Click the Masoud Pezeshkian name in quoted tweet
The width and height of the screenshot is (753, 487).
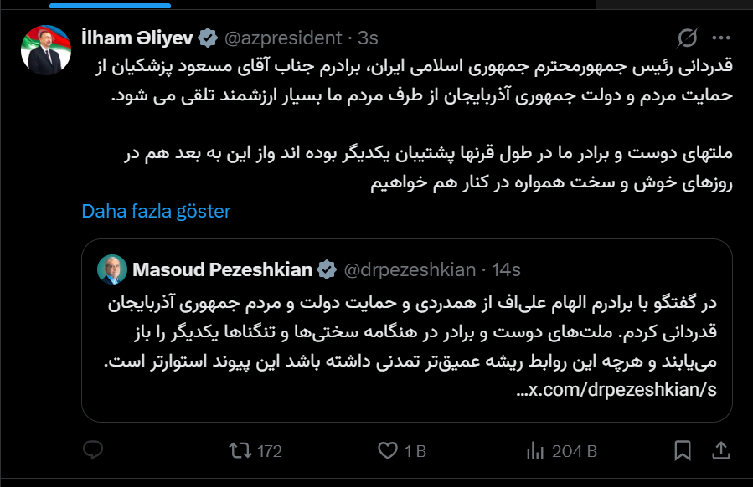click(223, 269)
